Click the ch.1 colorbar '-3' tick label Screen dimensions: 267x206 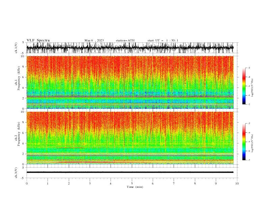[x=249, y=68]
